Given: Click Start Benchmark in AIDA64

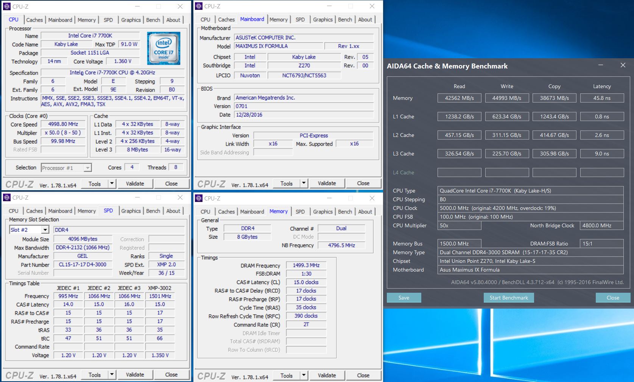Looking at the screenshot, I should pyautogui.click(x=509, y=298).
